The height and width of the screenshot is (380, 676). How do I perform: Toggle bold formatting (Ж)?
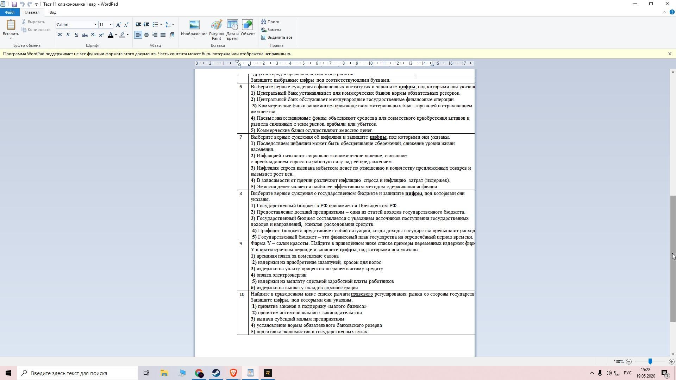tap(60, 35)
